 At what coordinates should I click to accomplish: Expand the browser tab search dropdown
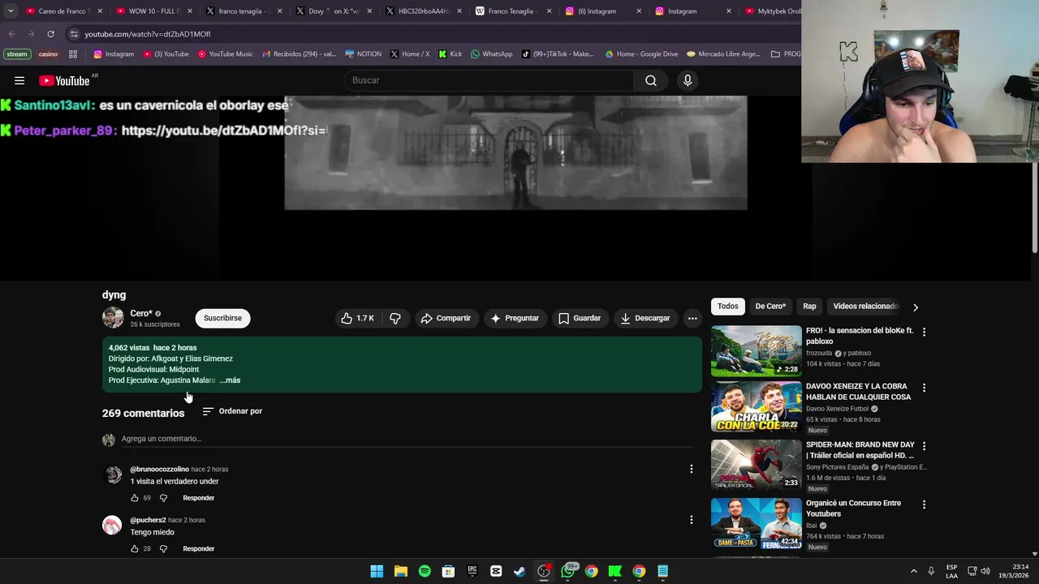pos(11,11)
